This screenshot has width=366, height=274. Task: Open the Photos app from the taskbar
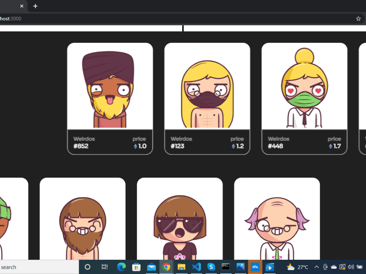pyautogui.click(x=240, y=267)
